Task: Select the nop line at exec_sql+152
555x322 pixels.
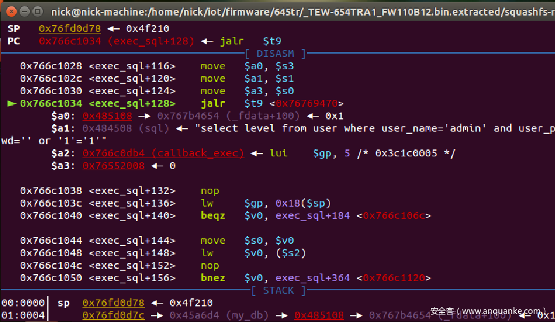Action: [119, 265]
